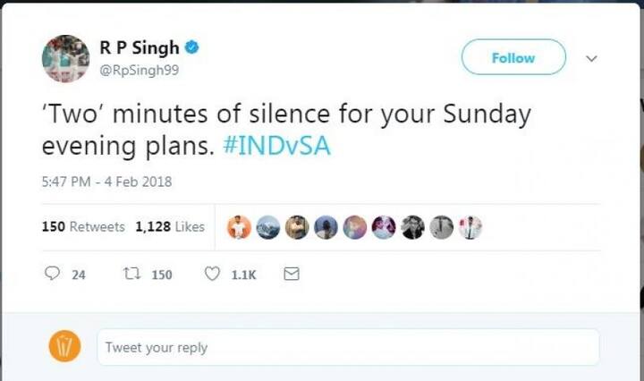Open the second liker avatar with mountain photo
The width and height of the screenshot is (644, 381).
point(268,227)
